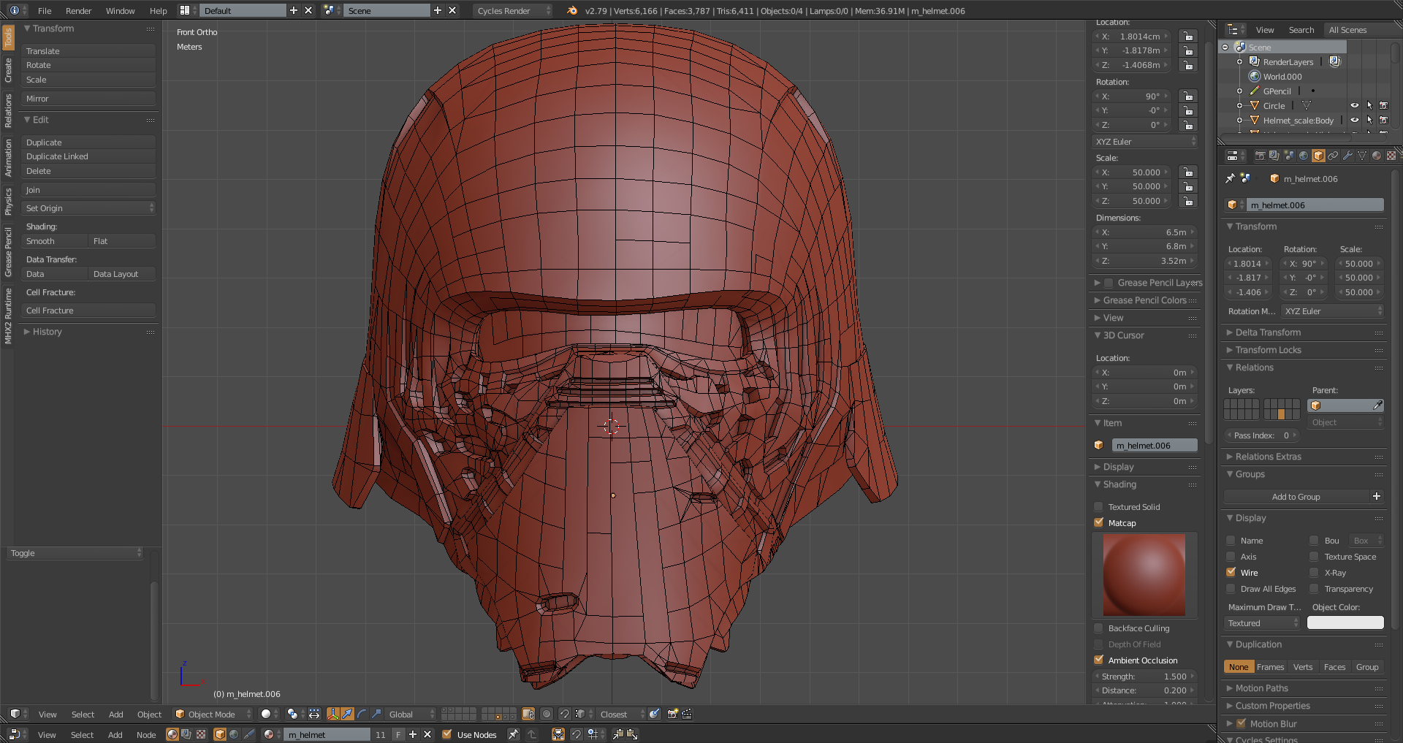Click the Object Color white swatch
Image resolution: width=1403 pixels, height=743 pixels.
(x=1345, y=622)
